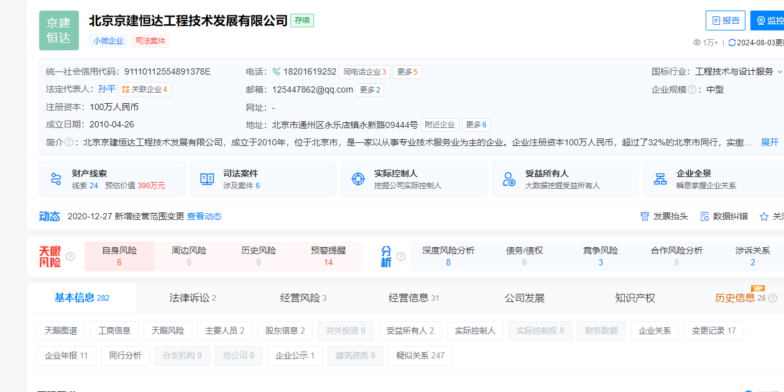784x392 pixels.
Task: Click the 附近企业 tag
Action: (x=440, y=124)
